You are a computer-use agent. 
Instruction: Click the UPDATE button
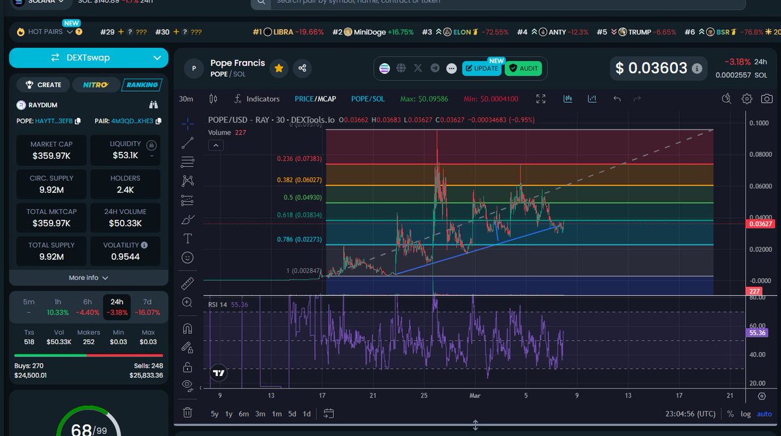pyautogui.click(x=482, y=68)
